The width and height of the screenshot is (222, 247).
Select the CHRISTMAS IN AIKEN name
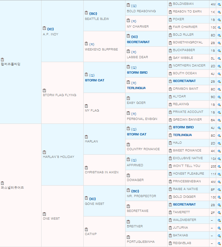(x=102, y=172)
